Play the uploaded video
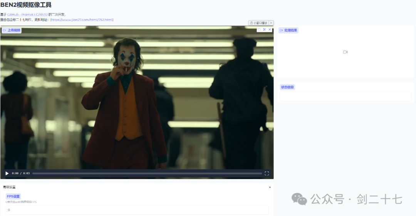Image resolution: width=416 pixels, height=216 pixels. coord(7,173)
